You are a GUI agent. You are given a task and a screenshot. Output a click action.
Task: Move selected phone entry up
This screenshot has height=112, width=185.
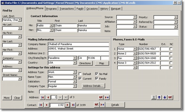click(x=159, y=97)
